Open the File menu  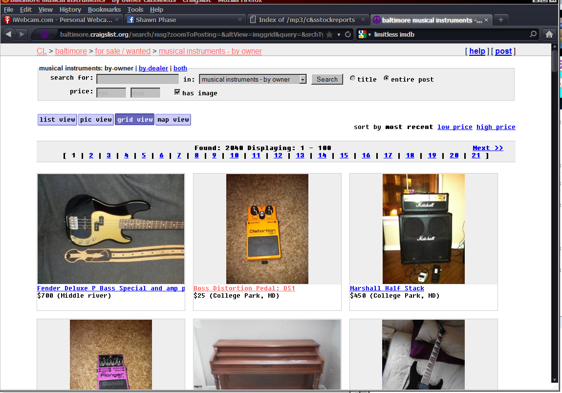pyautogui.click(x=8, y=10)
